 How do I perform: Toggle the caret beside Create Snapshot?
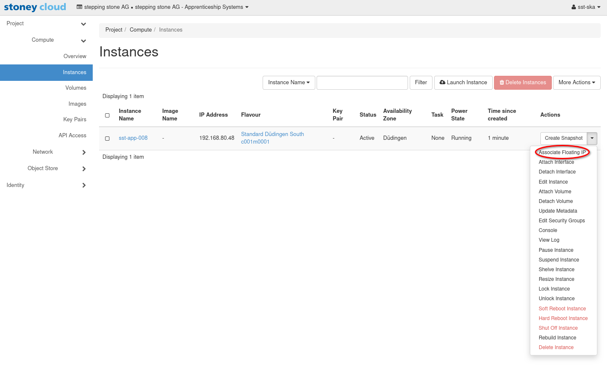[x=592, y=138]
